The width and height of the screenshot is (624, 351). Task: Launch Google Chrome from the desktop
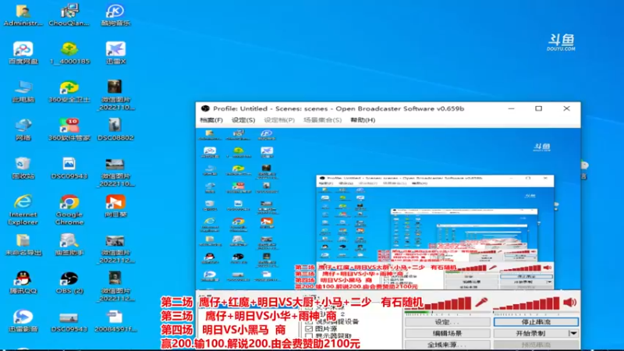click(69, 210)
